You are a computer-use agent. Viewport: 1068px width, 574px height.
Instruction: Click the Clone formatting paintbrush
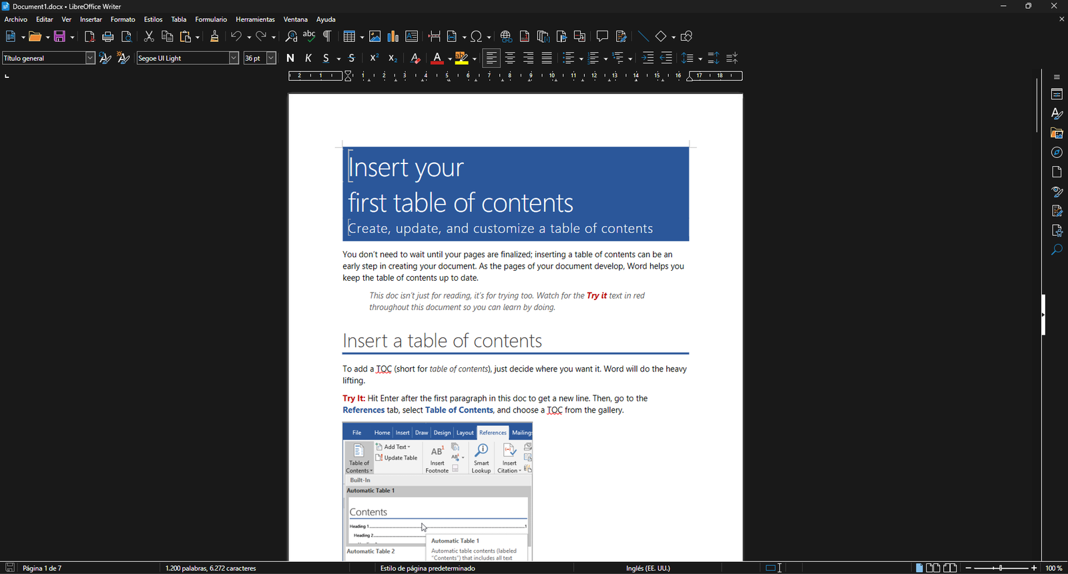point(214,37)
